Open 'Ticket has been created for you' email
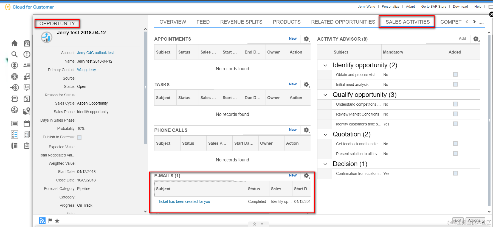Viewport: 493px width, 227px height. tap(184, 201)
